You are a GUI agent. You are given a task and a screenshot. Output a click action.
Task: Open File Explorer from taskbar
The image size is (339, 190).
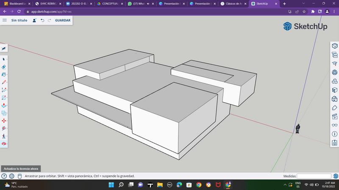tap(160, 185)
